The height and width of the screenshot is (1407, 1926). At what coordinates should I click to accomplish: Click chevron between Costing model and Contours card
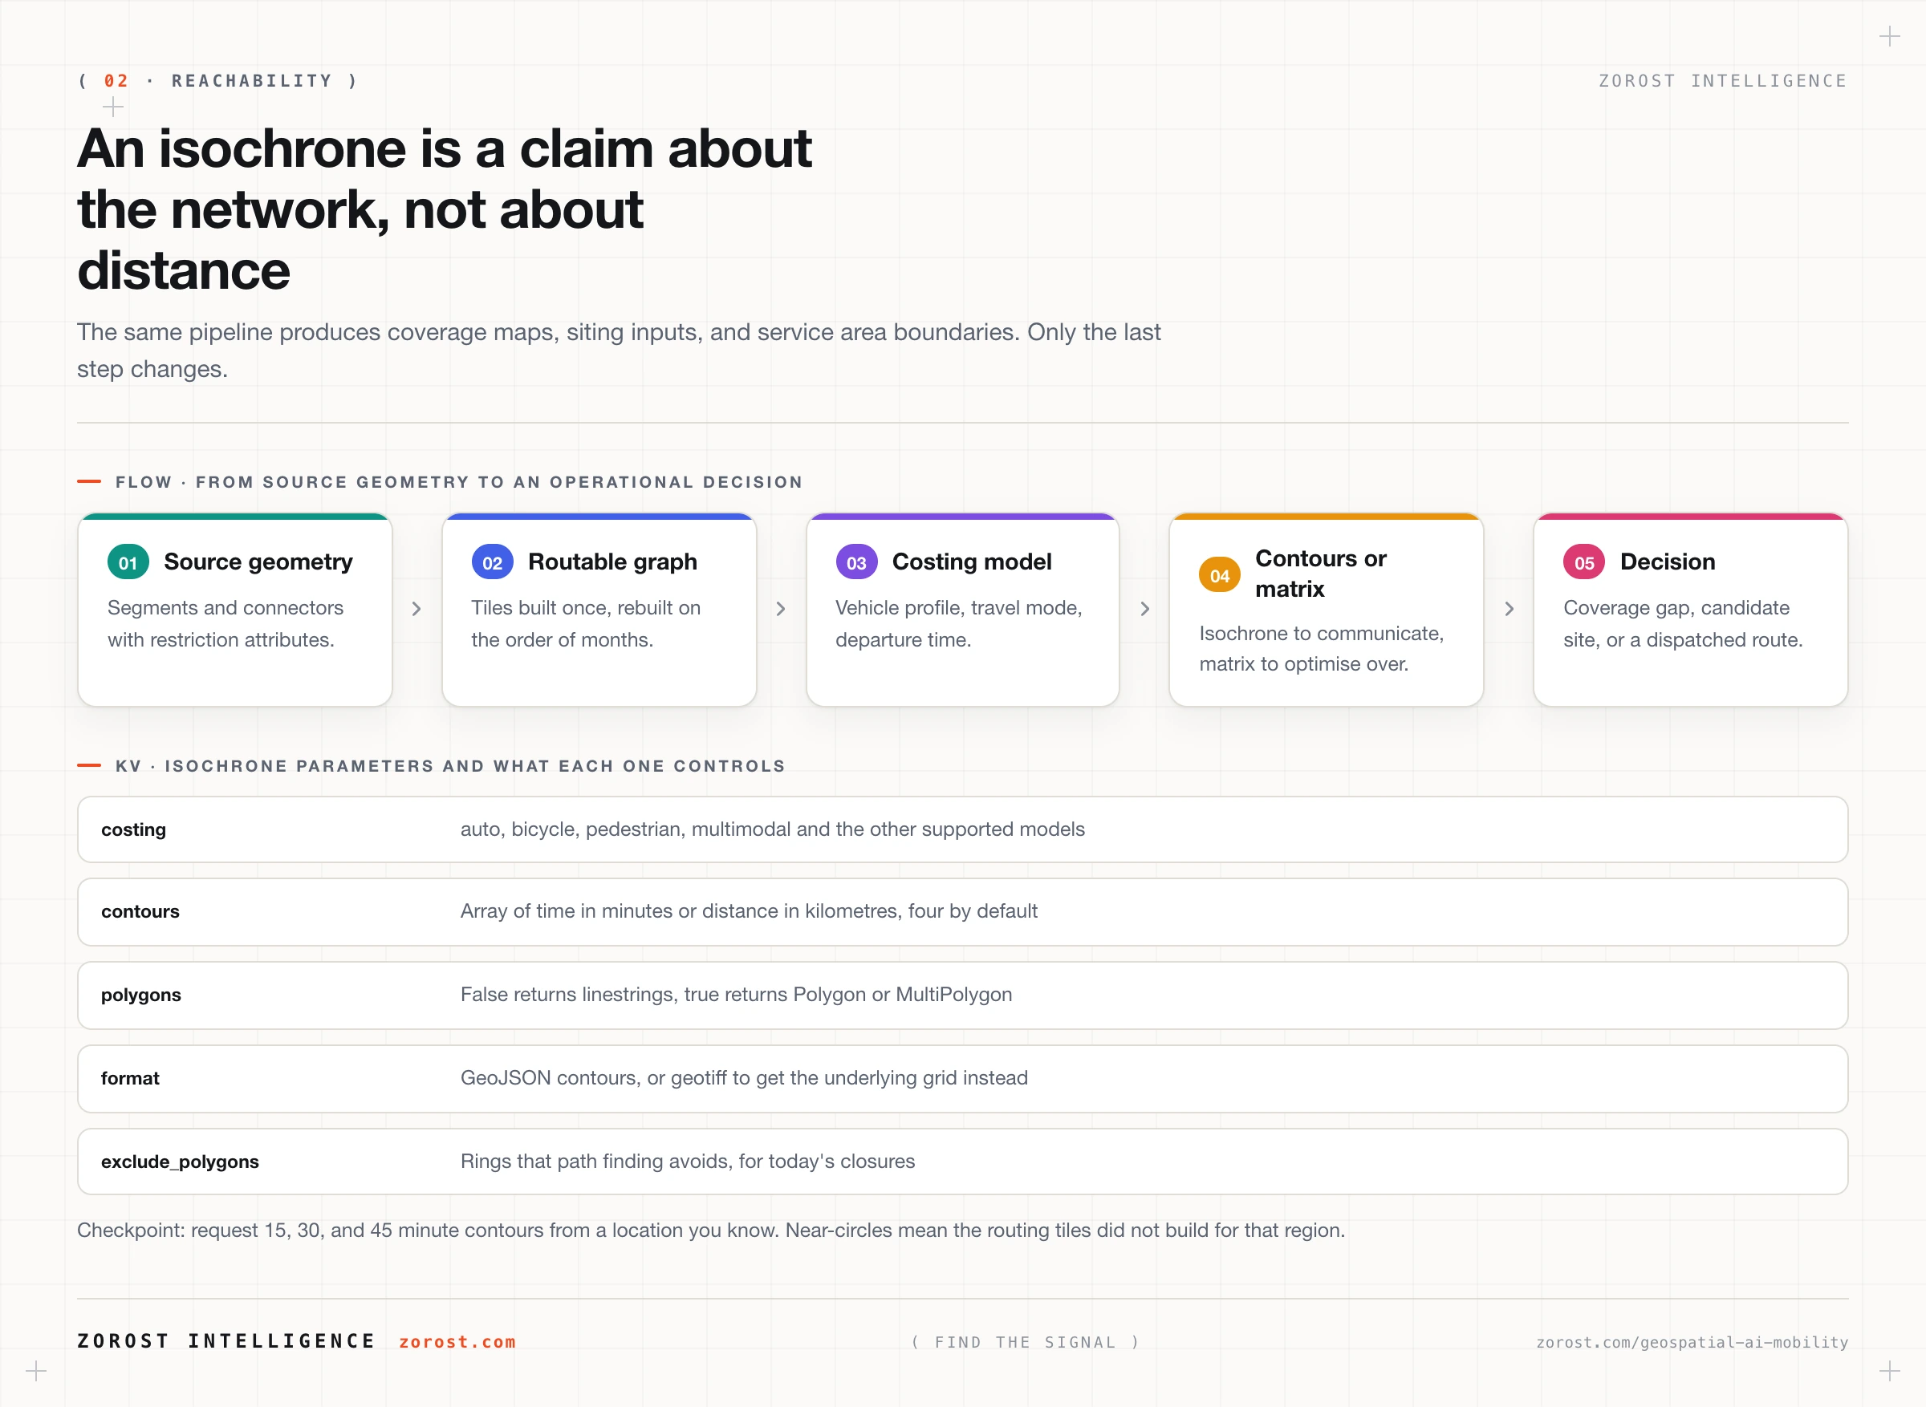tap(1145, 609)
